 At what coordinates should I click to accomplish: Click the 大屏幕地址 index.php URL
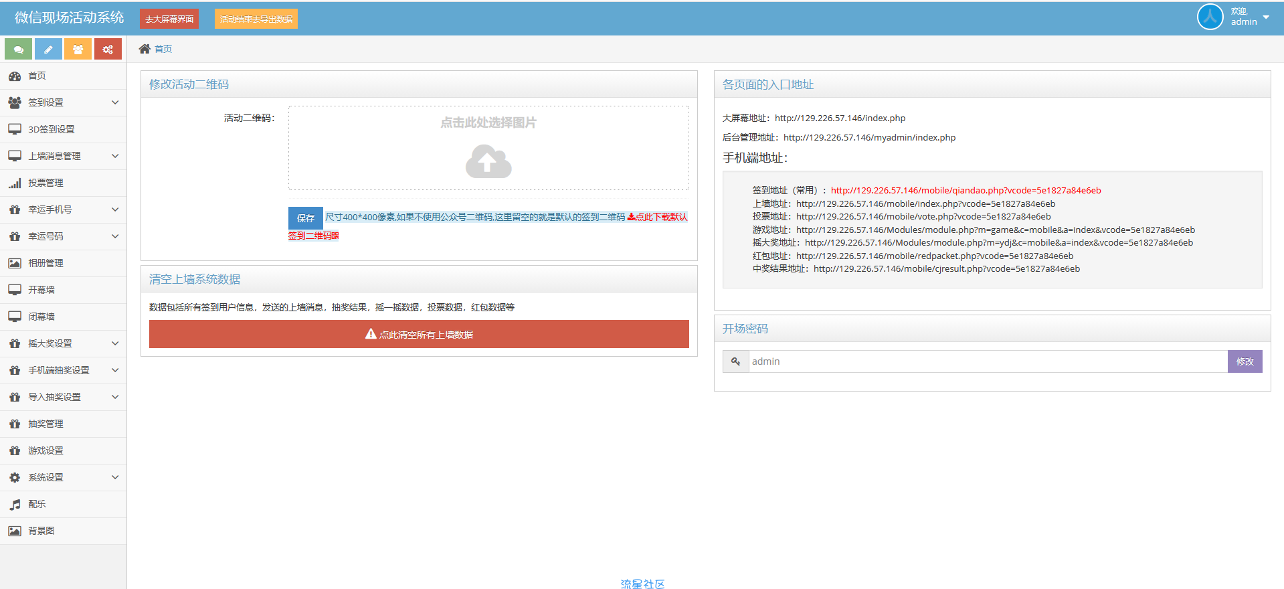tap(840, 118)
